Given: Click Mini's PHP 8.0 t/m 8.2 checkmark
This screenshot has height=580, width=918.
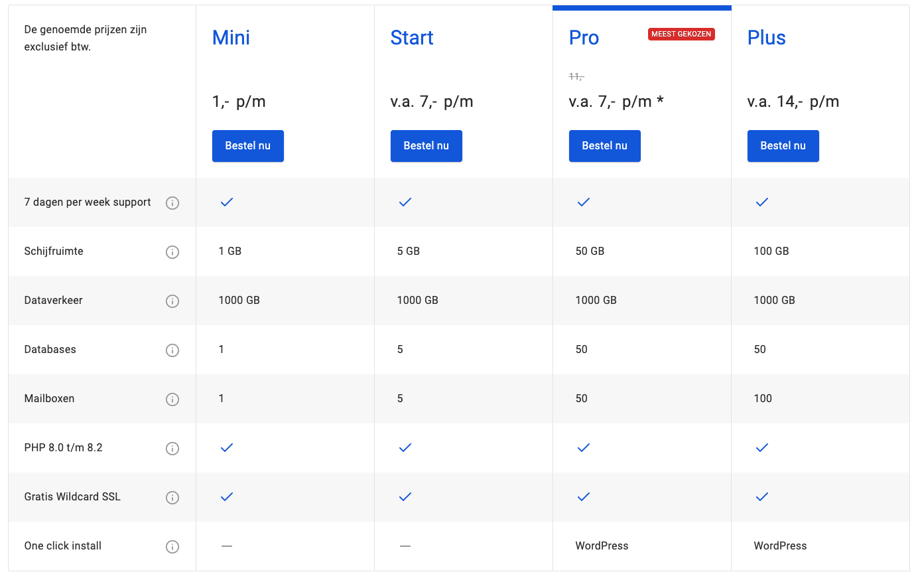Looking at the screenshot, I should (x=227, y=447).
